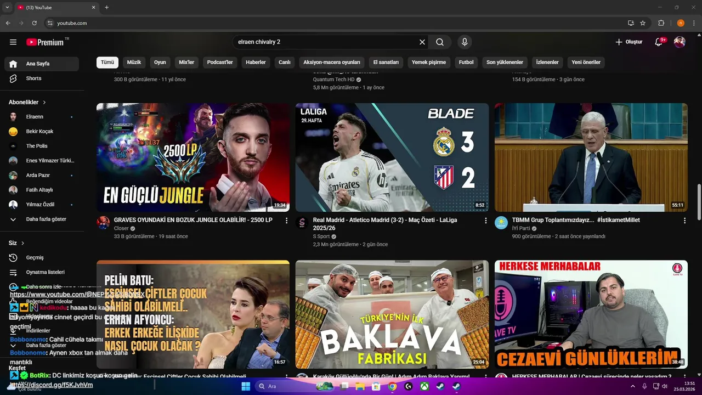Select the Son yüklenenler filter chip
702x395 pixels.
pyautogui.click(x=505, y=62)
